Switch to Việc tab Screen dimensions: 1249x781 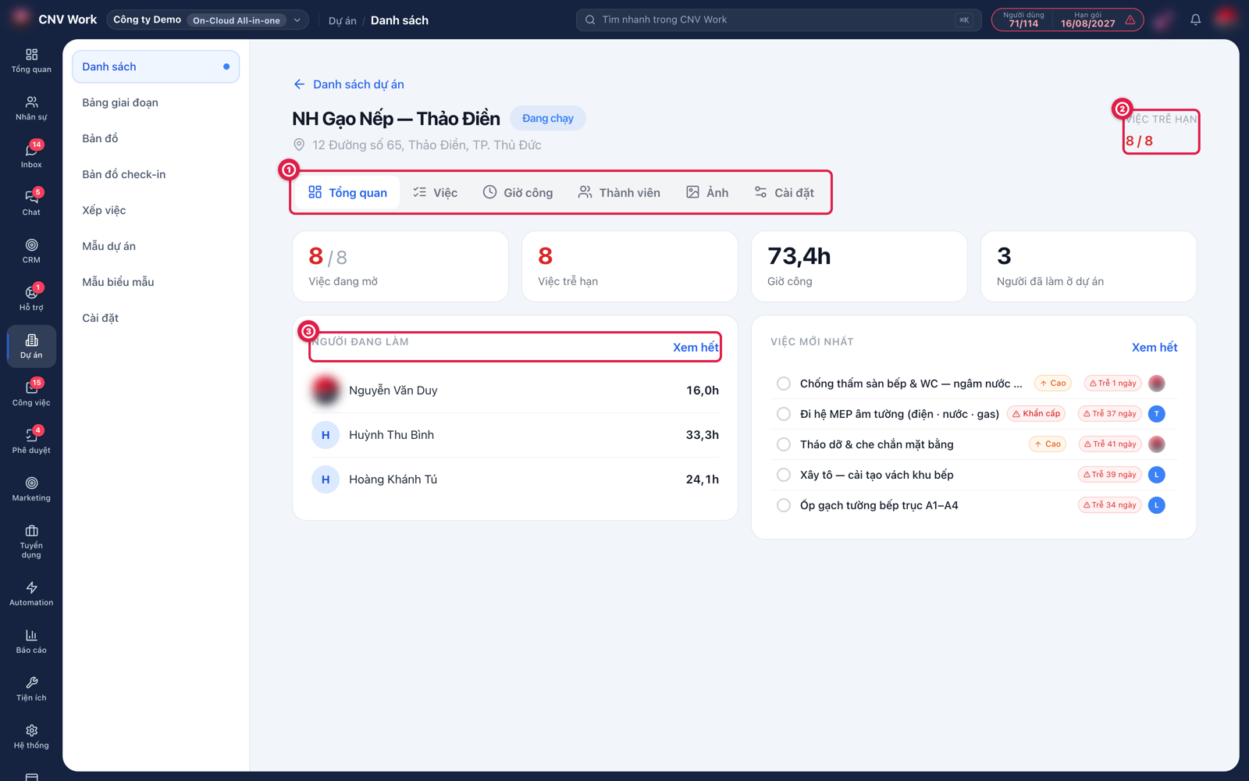pyautogui.click(x=436, y=192)
